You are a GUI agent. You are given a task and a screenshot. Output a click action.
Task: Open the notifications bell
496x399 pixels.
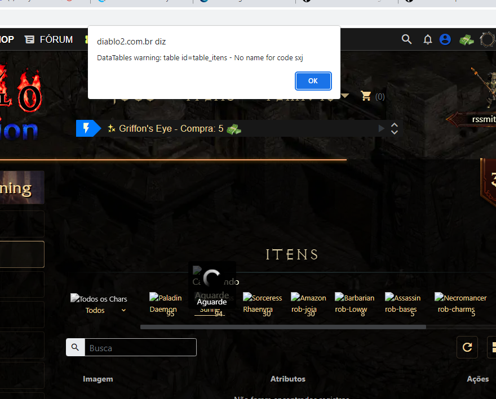click(428, 39)
